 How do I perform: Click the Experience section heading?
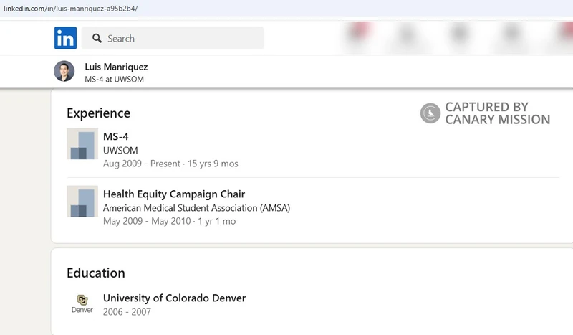click(x=98, y=113)
